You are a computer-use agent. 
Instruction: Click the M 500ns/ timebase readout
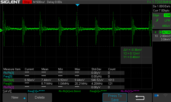pyautogui.click(x=39, y=2)
